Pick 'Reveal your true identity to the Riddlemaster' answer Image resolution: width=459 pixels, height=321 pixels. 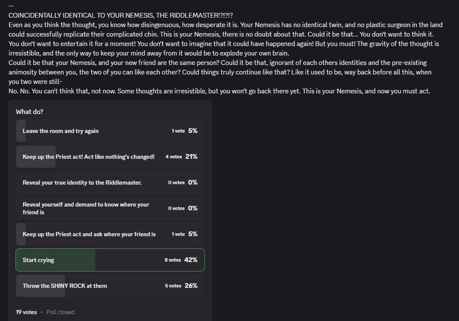(x=110, y=182)
